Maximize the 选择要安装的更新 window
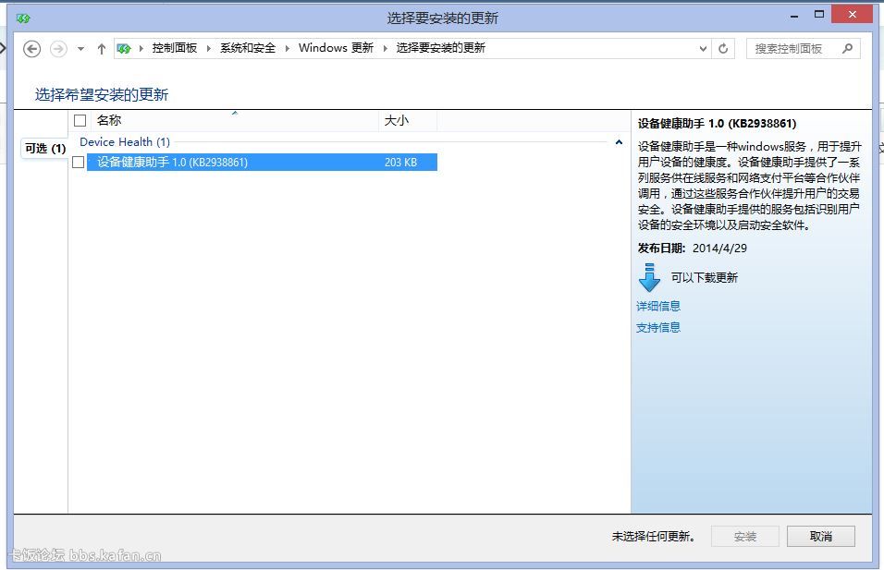884x570 pixels. [x=819, y=14]
